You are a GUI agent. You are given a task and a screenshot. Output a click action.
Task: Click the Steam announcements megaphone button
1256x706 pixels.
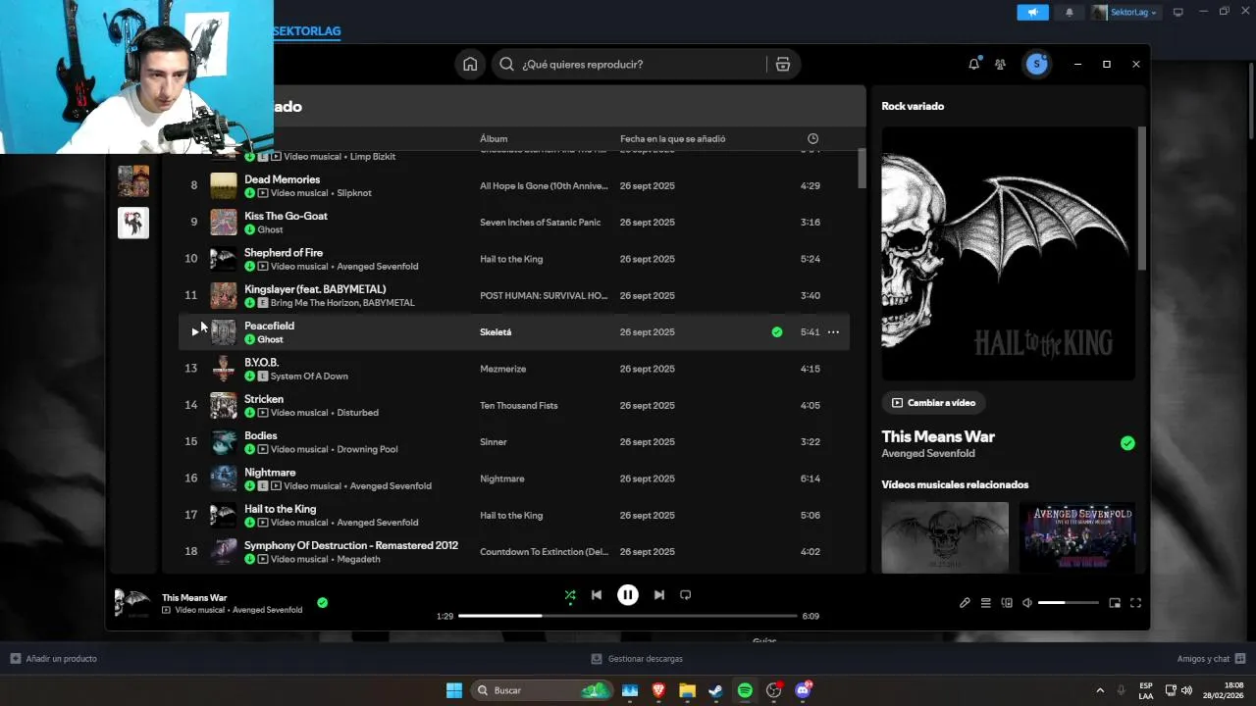pyautogui.click(x=1032, y=12)
